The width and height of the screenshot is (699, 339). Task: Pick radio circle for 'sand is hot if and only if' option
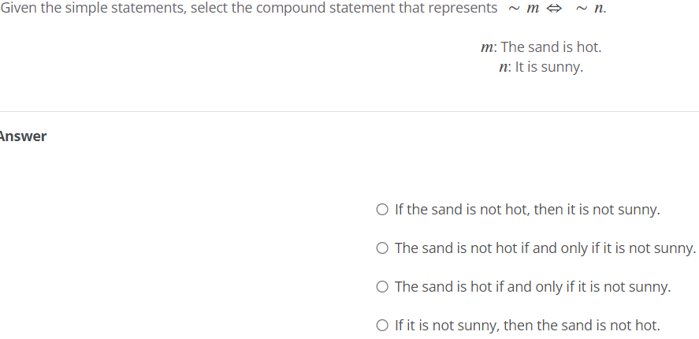click(382, 287)
